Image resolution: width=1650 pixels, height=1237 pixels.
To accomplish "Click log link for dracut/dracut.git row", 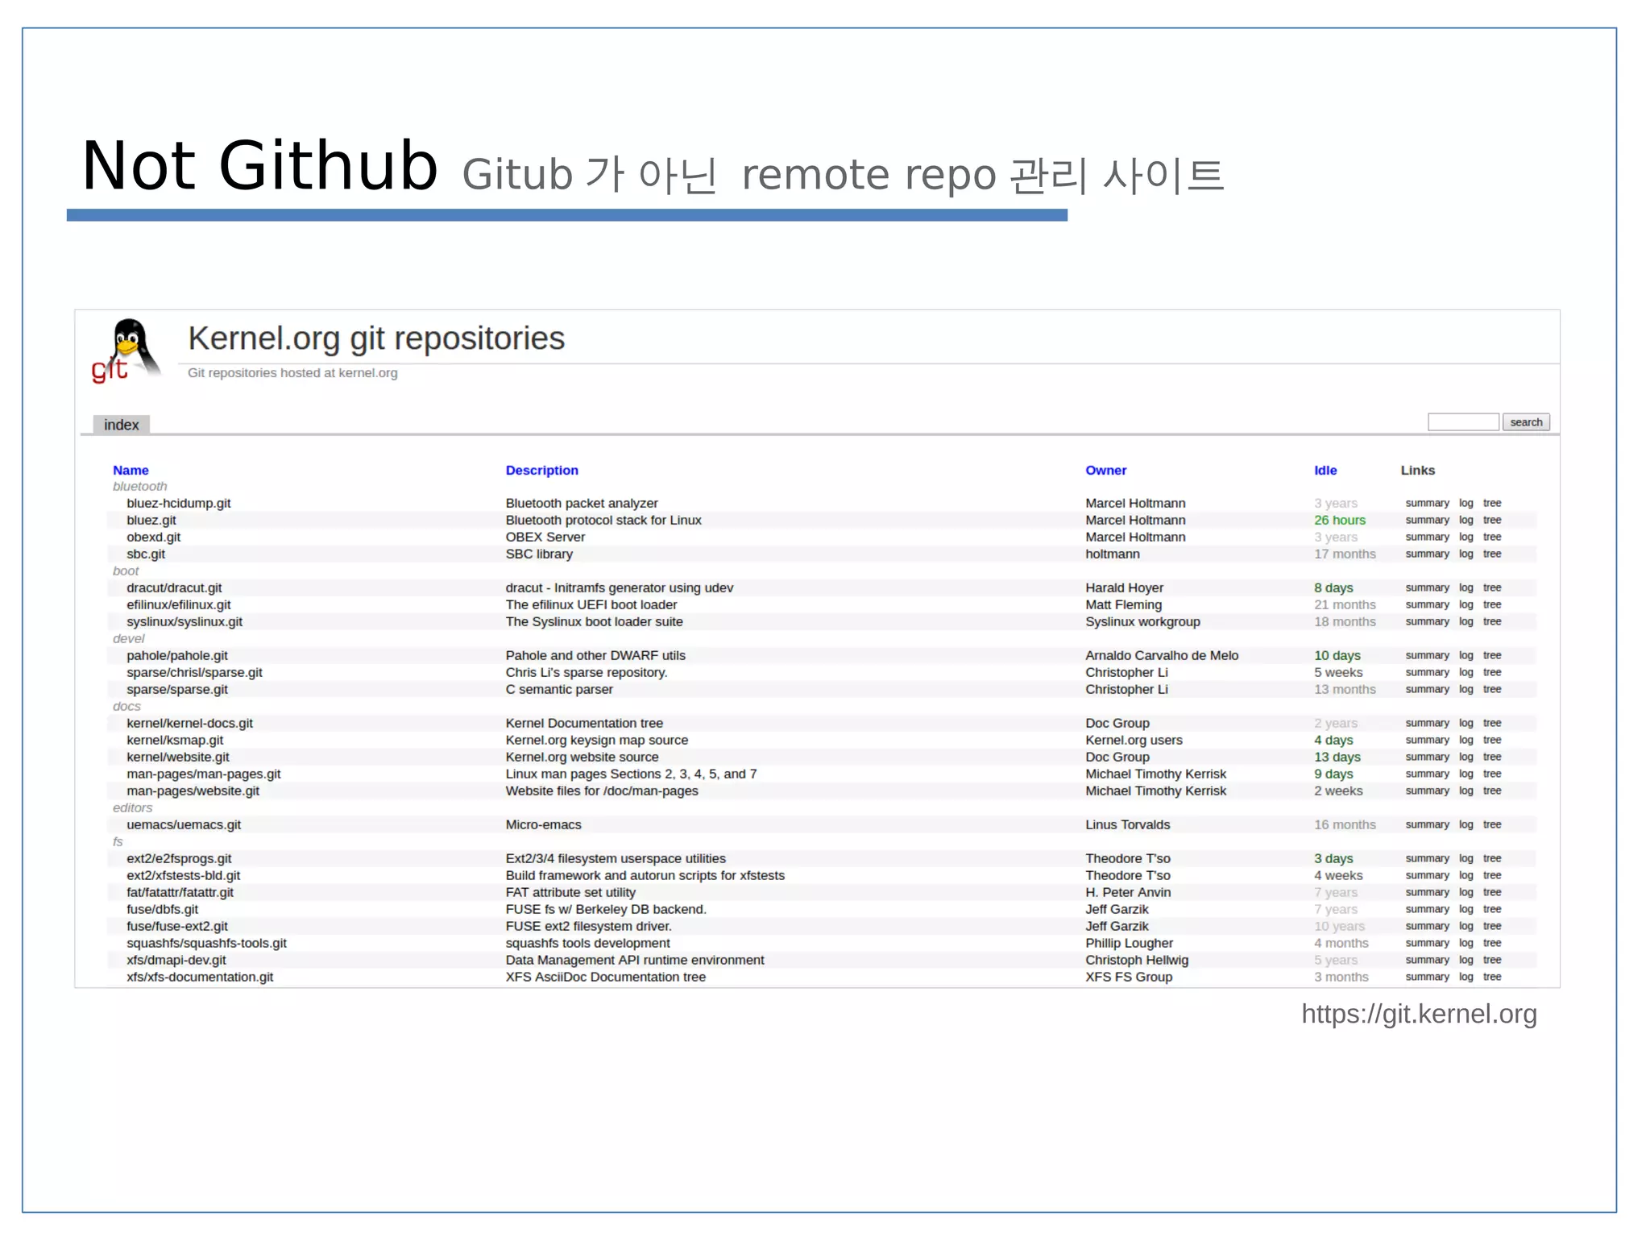I will pos(1466,588).
